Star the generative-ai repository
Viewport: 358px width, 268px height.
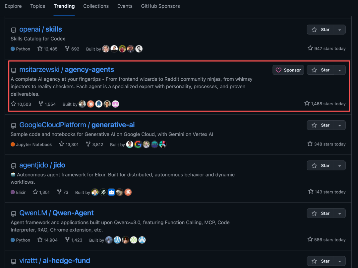point(321,125)
